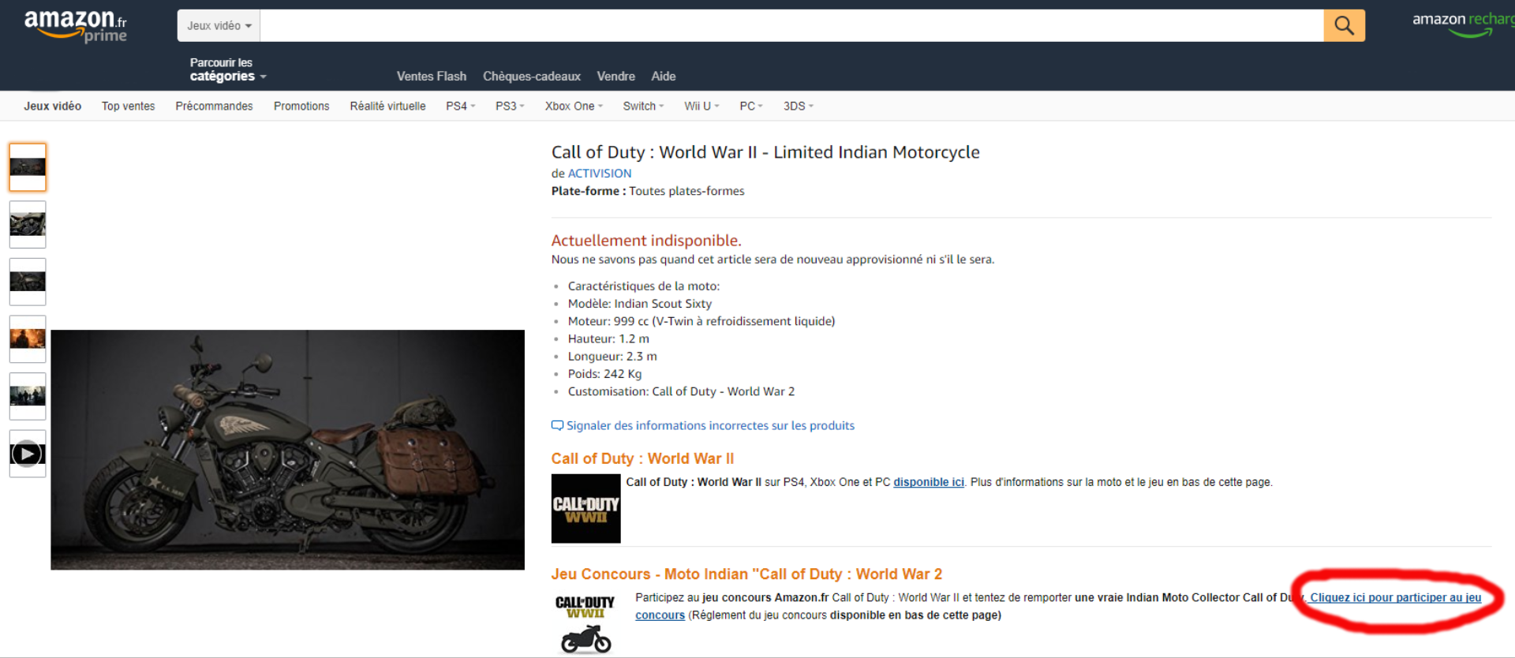Select the third motorcycle thumbnail

point(28,282)
